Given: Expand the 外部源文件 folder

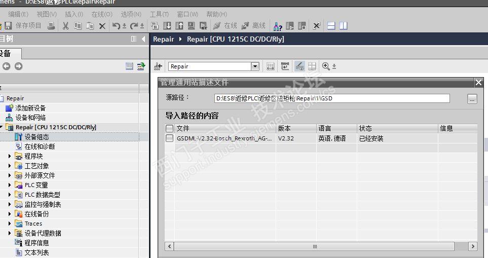Looking at the screenshot, I should (9, 175).
